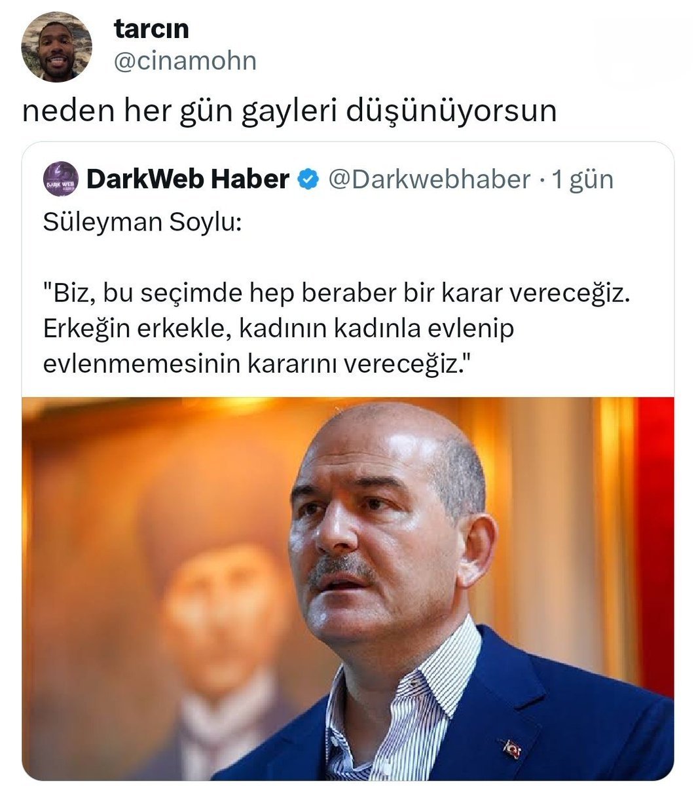
Task: Click the flag lapel pin on the jacket
Action: pyautogui.click(x=510, y=748)
